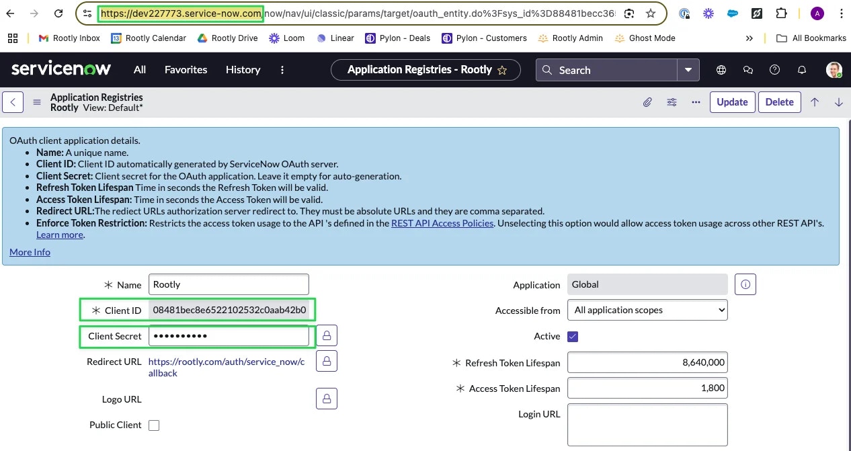The height and width of the screenshot is (451, 851).
Task: Open the History menu
Action: coord(243,69)
